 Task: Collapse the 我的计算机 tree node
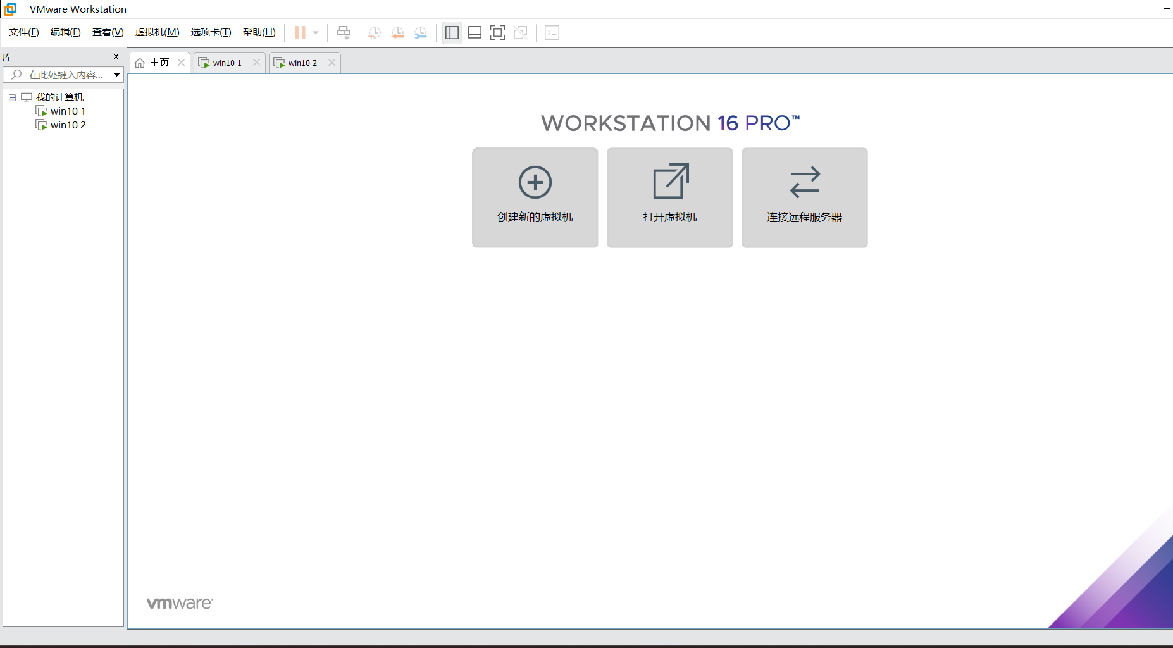12,97
